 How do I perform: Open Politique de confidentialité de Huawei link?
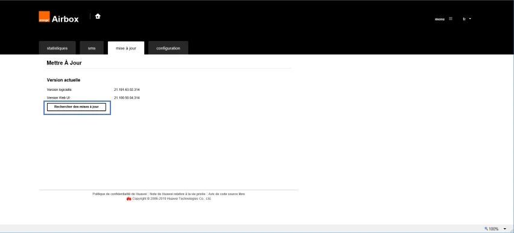pyautogui.click(x=119, y=194)
